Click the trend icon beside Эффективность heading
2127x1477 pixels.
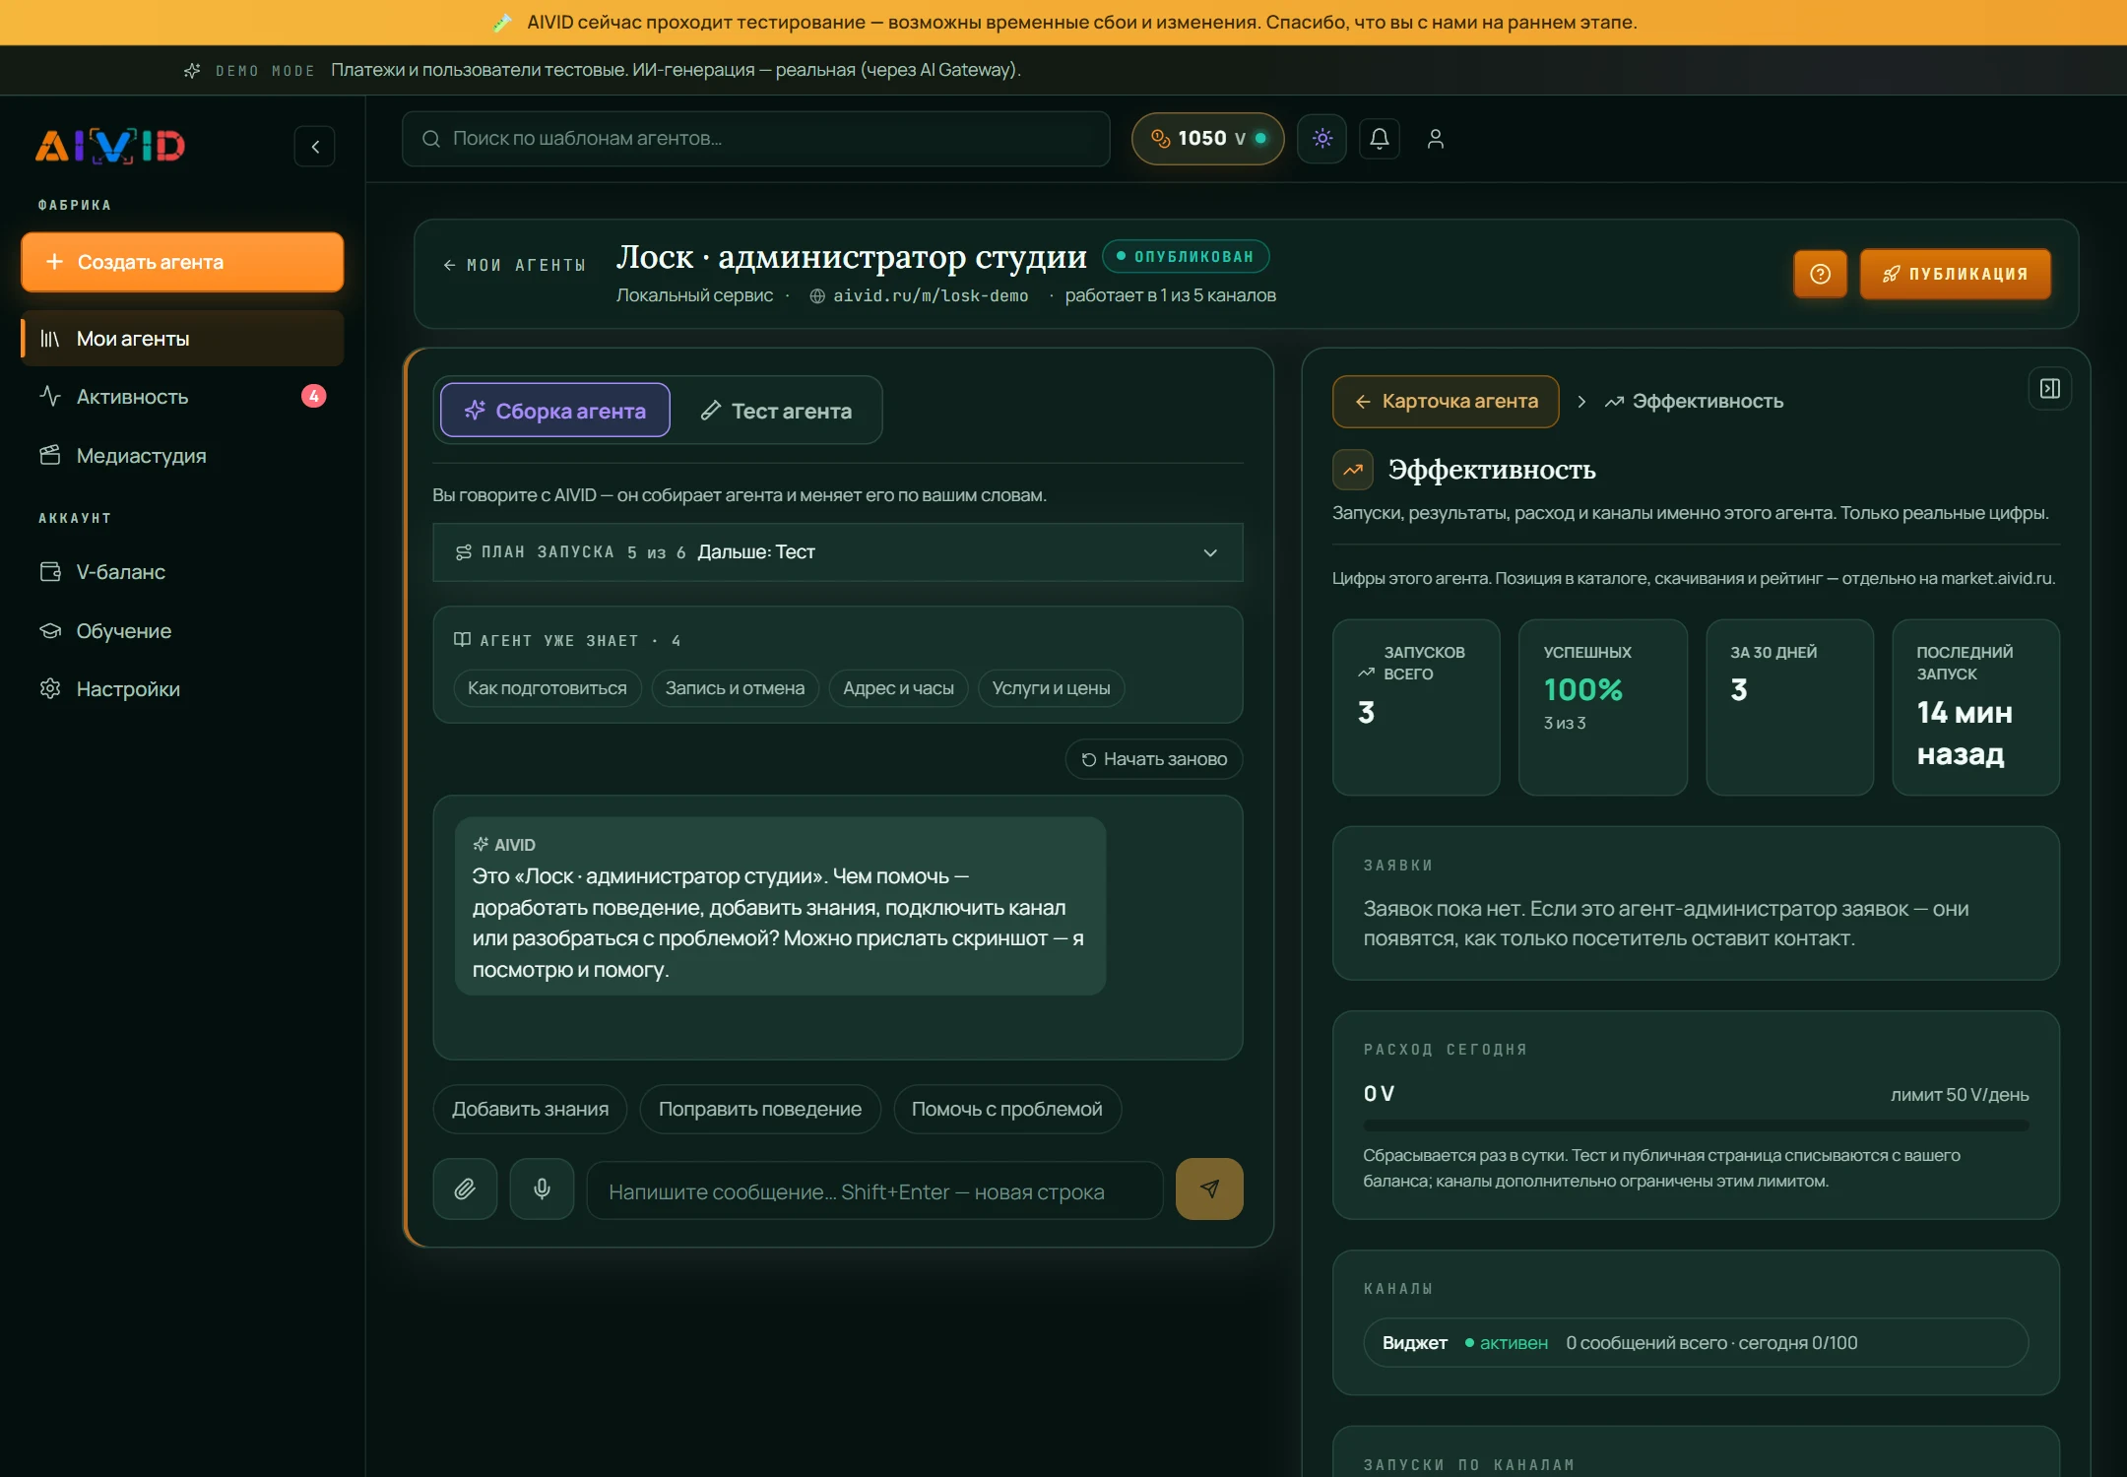click(x=1353, y=470)
